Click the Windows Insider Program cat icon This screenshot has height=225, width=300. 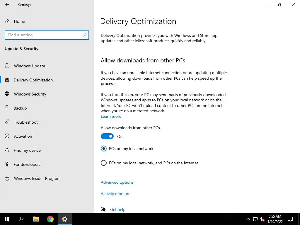point(7,178)
